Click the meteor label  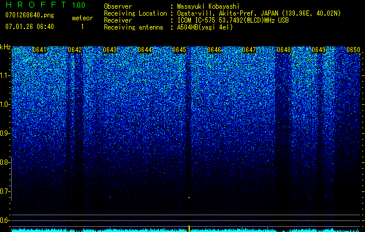coord(82,18)
